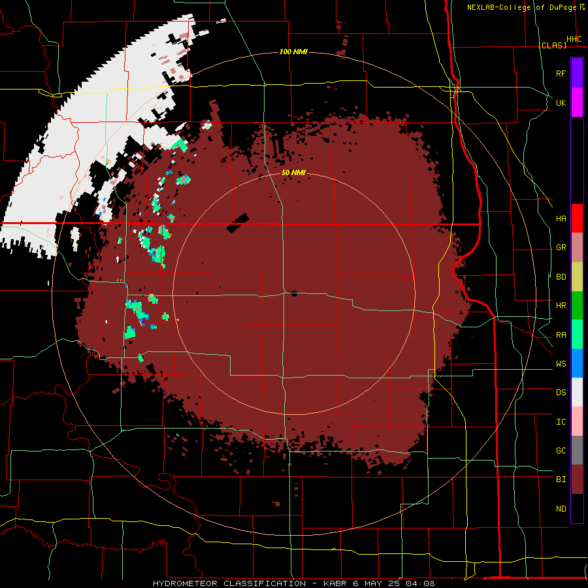This screenshot has height=588, width=588.
Task: Click the IC legend label
Action: tap(561, 422)
